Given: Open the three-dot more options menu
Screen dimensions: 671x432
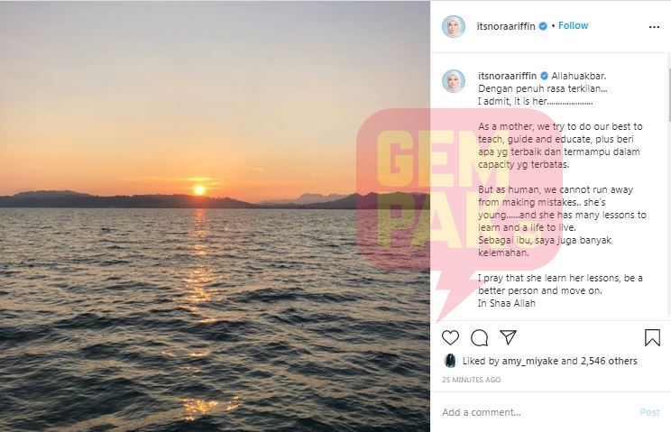Looking at the screenshot, I should [654, 27].
